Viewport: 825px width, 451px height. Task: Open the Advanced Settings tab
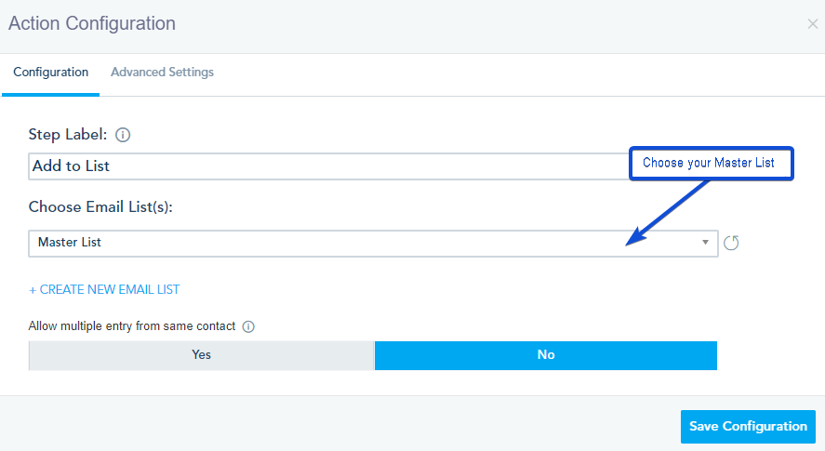point(162,73)
